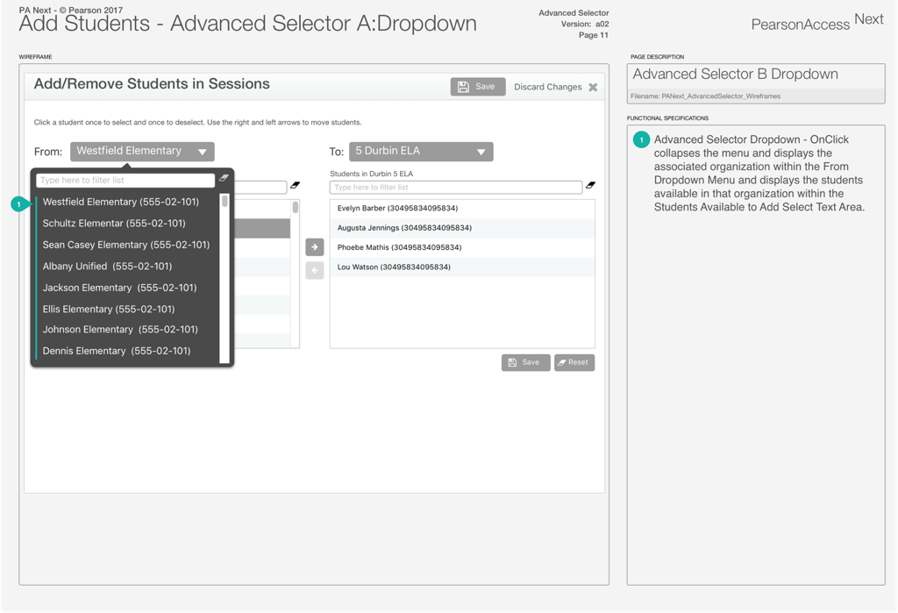Click the Students in Durbin 5 ELA filter field

[x=456, y=186]
